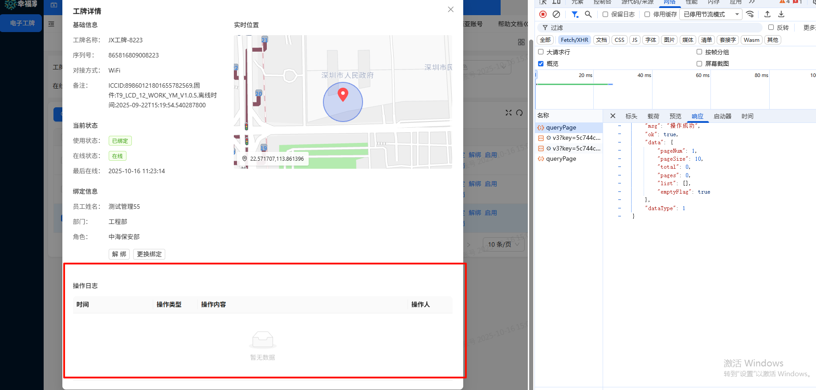Image resolution: width=816 pixels, height=390 pixels.
Task: Close the 工牌详情 dialog
Action: point(451,9)
